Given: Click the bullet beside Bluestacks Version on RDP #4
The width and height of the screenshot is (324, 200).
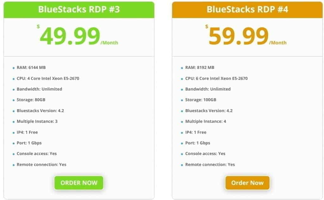Looking at the screenshot, I should point(182,110).
